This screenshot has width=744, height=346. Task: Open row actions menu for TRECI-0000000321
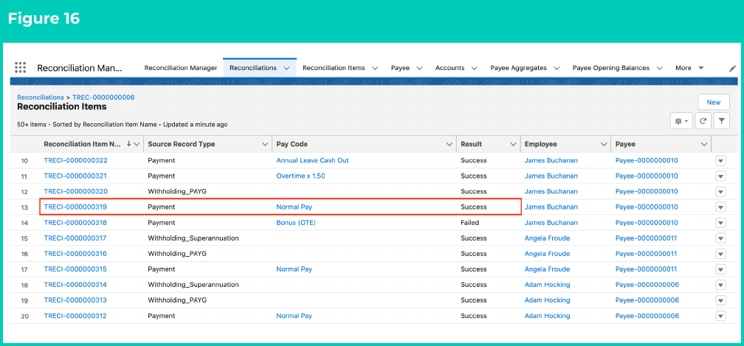click(720, 176)
